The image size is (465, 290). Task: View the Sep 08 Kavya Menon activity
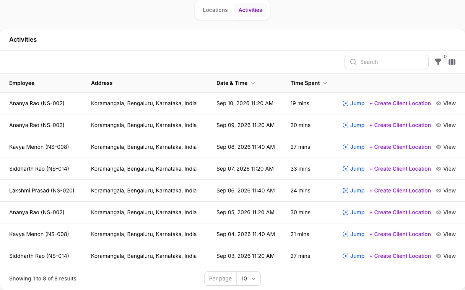446,147
